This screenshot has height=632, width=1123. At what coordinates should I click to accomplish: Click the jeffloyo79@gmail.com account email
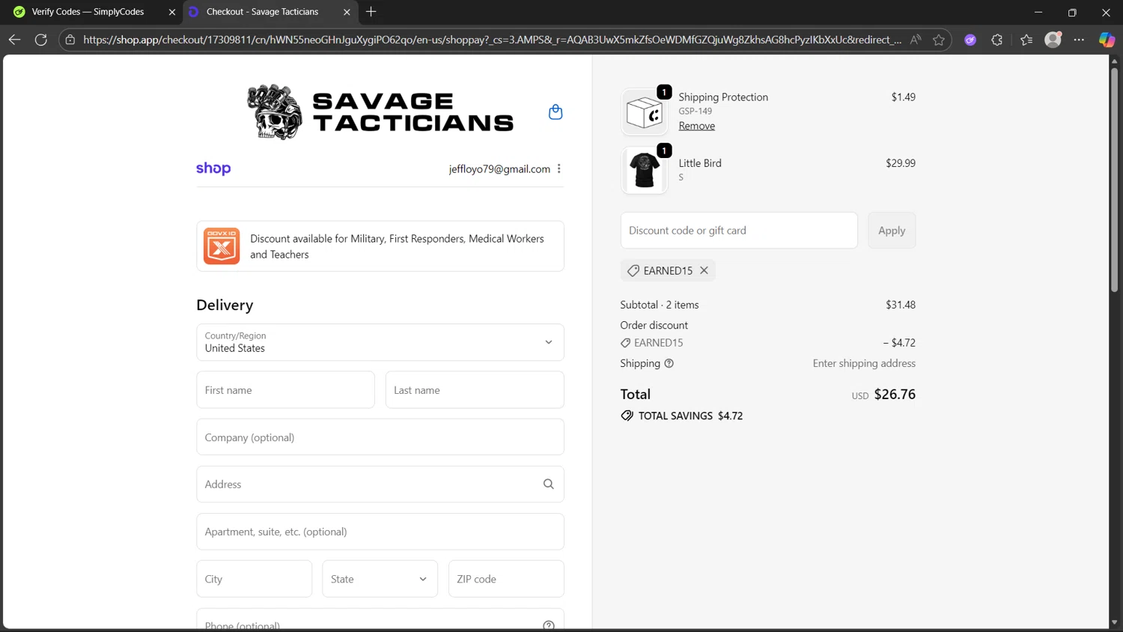[x=499, y=169]
